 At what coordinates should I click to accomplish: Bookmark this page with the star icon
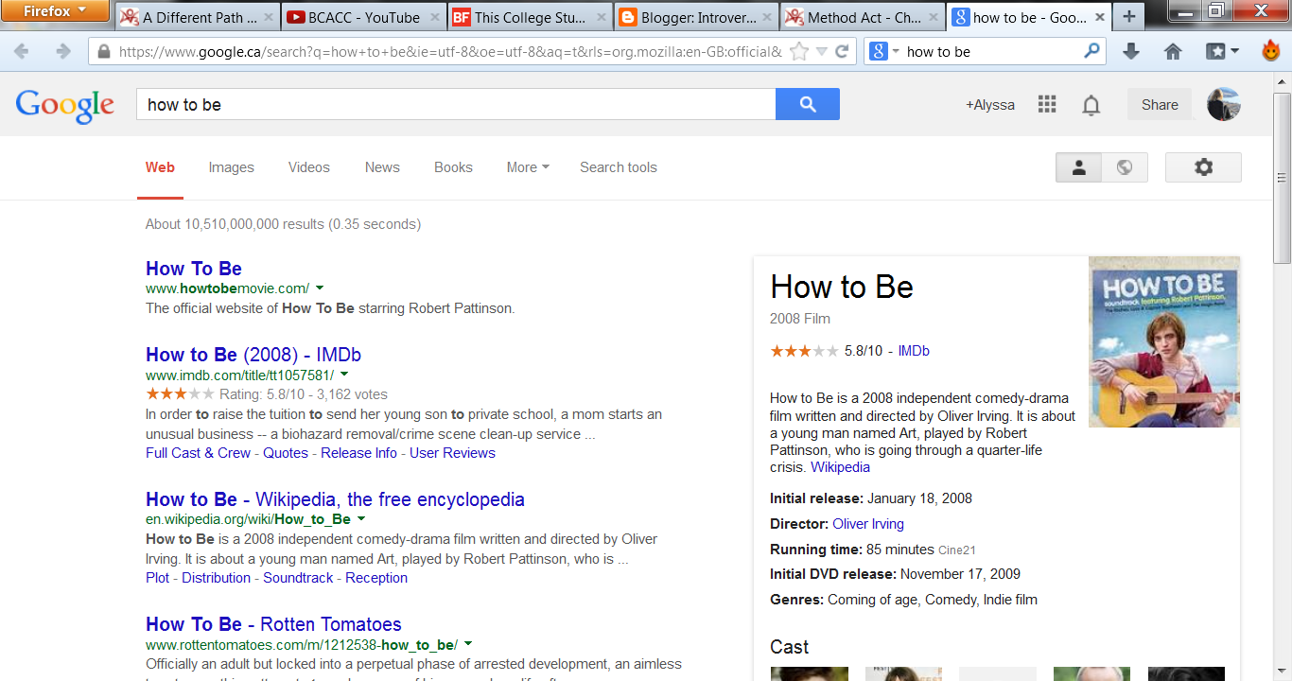coord(799,52)
